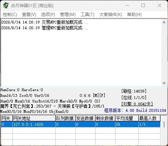
Task: Click log line 交易NPC重新加载完成
Action: pos(44,22)
